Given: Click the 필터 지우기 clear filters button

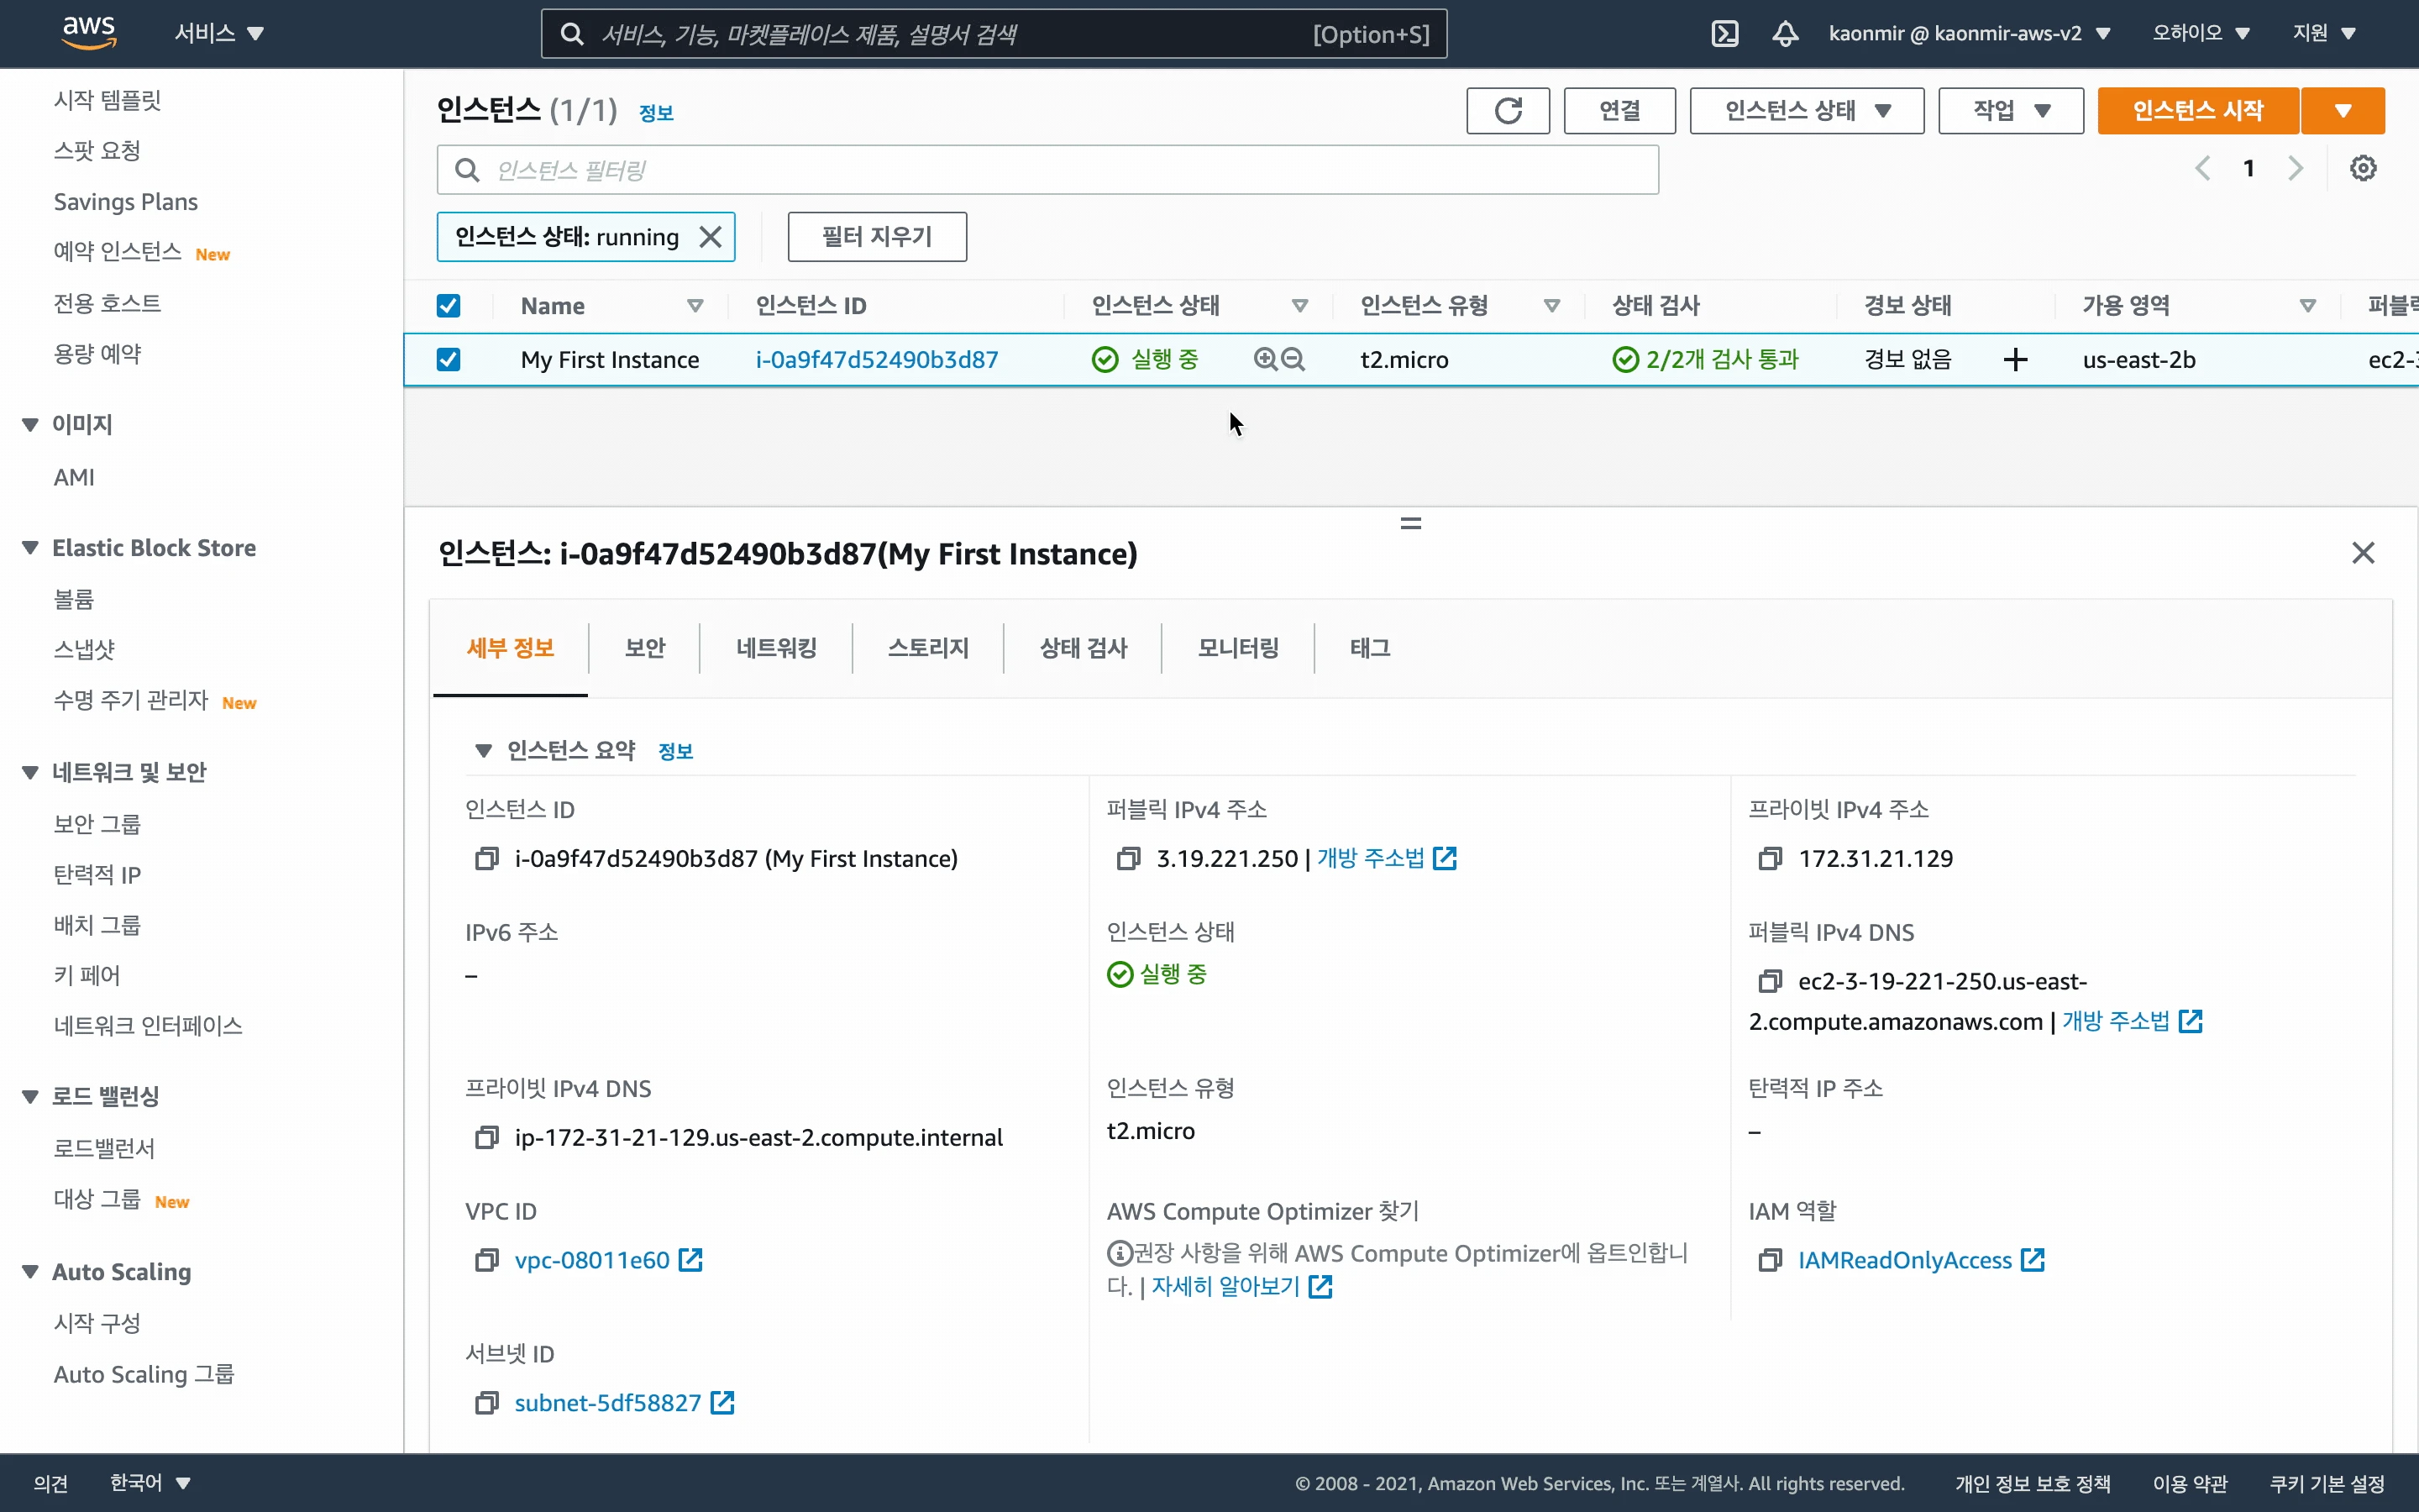Looking at the screenshot, I should click(x=877, y=237).
